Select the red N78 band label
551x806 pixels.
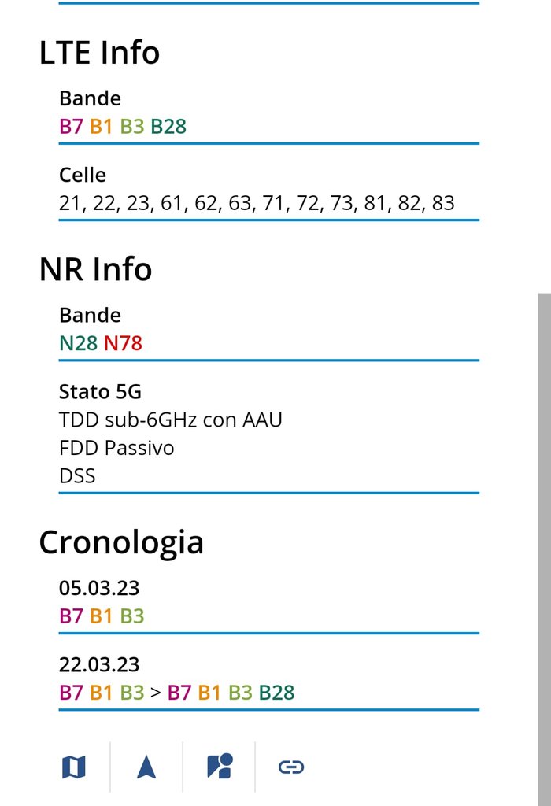123,343
